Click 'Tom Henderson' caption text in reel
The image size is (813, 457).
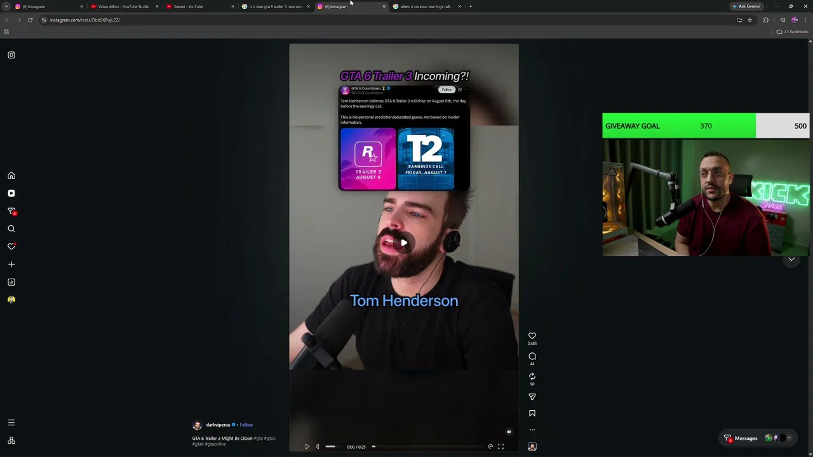[404, 301]
